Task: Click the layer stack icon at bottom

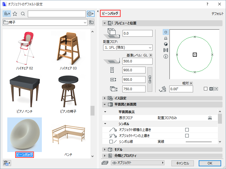Action: [105, 163]
